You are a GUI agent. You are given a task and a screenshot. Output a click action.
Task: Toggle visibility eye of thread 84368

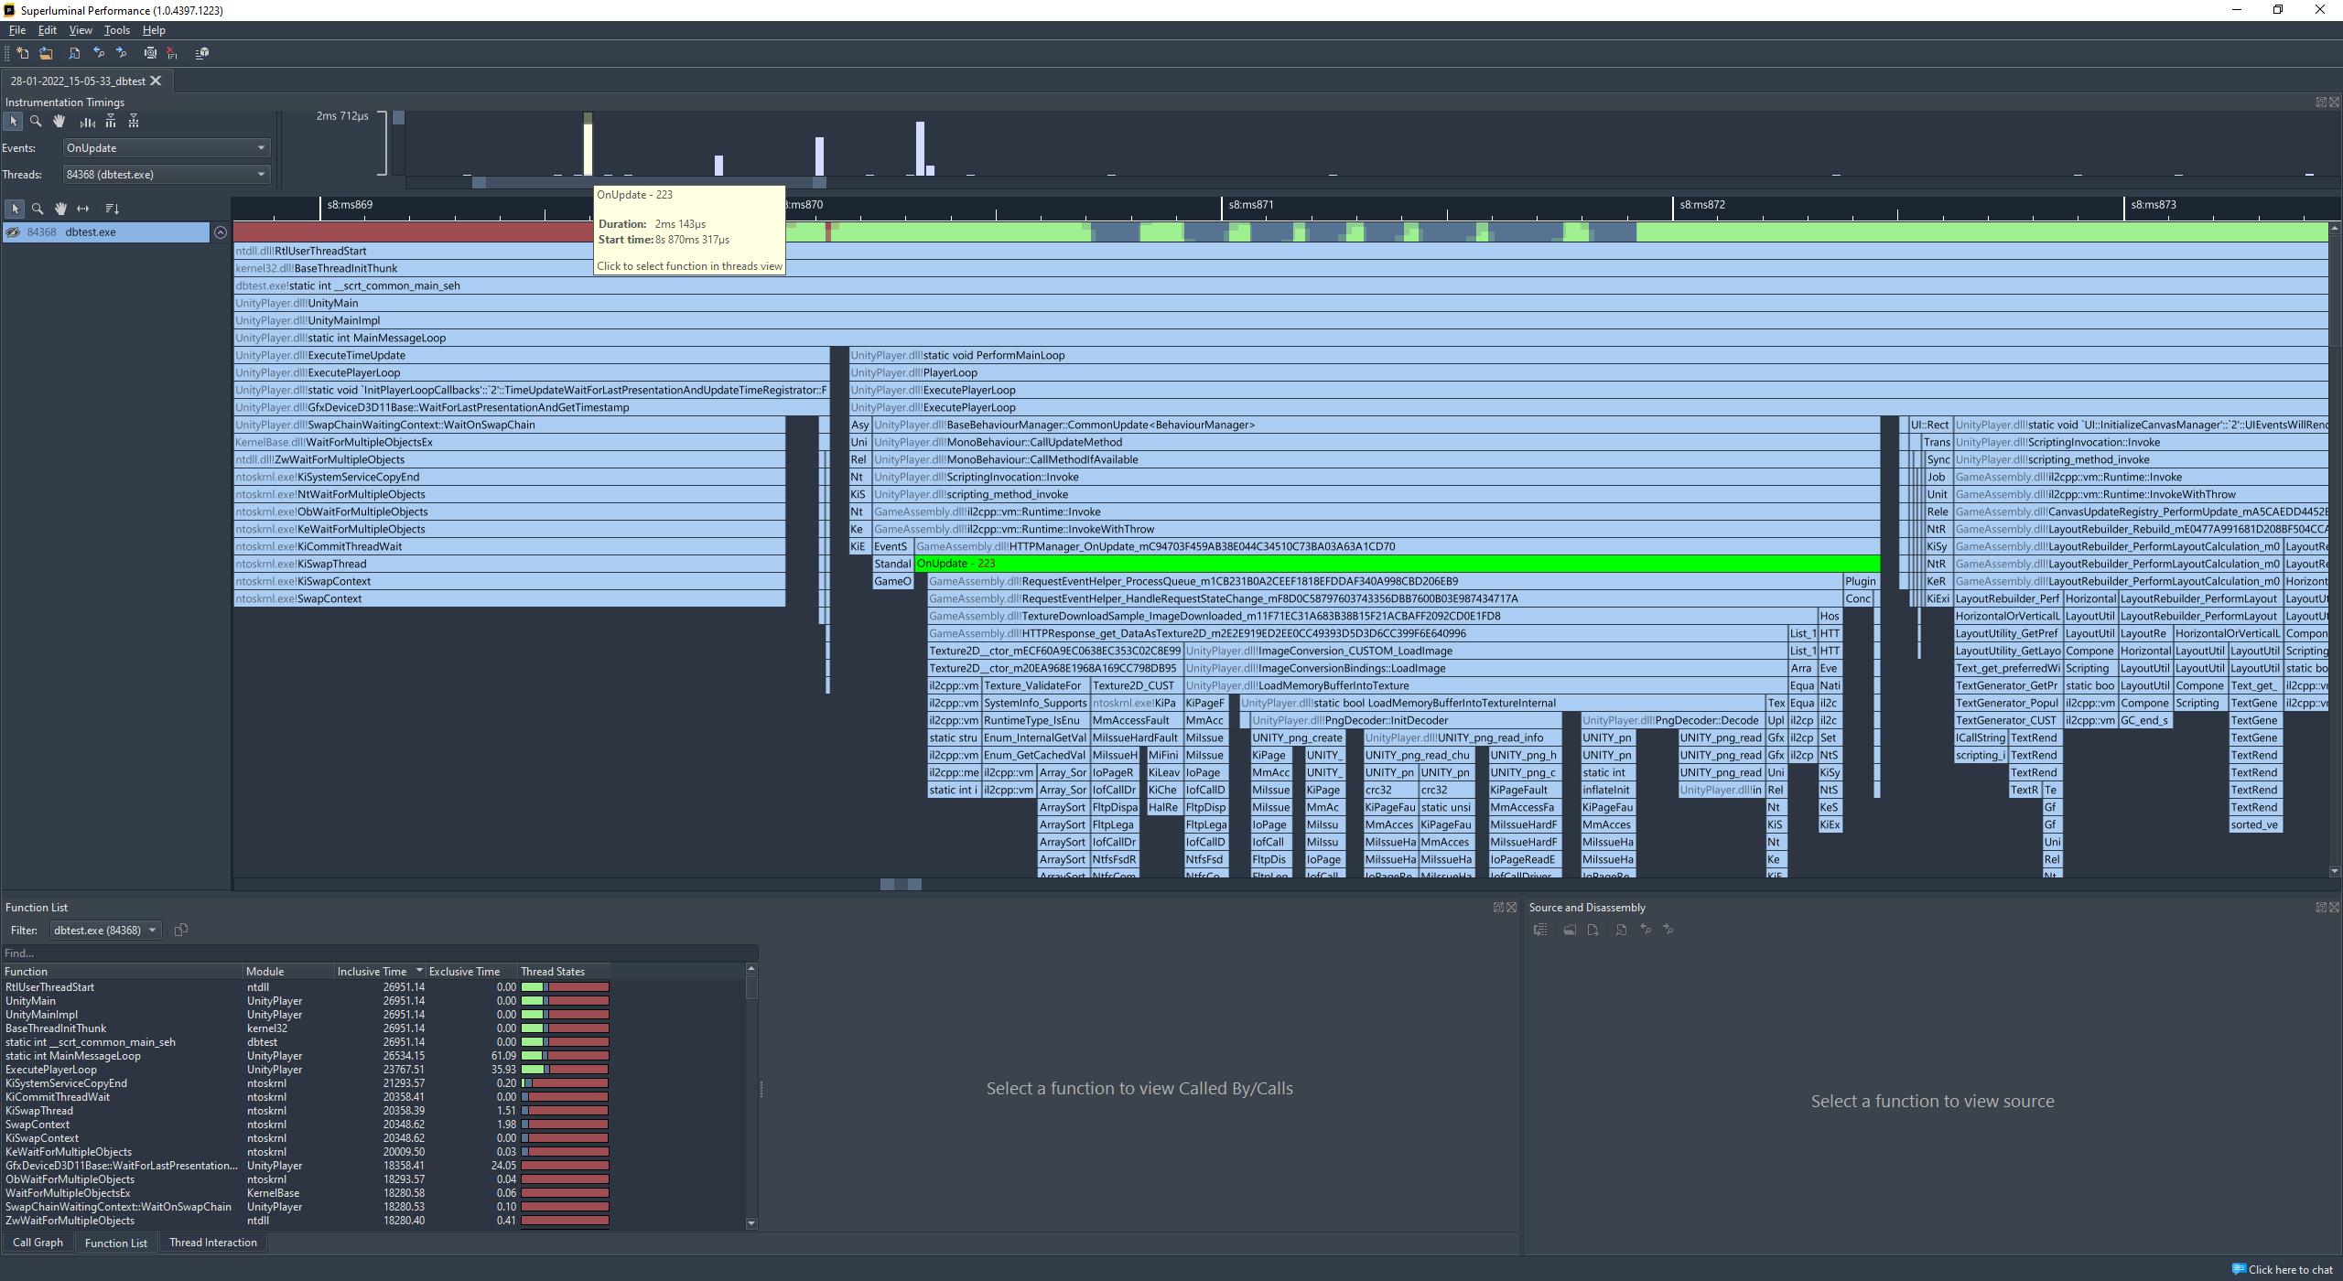tap(13, 232)
